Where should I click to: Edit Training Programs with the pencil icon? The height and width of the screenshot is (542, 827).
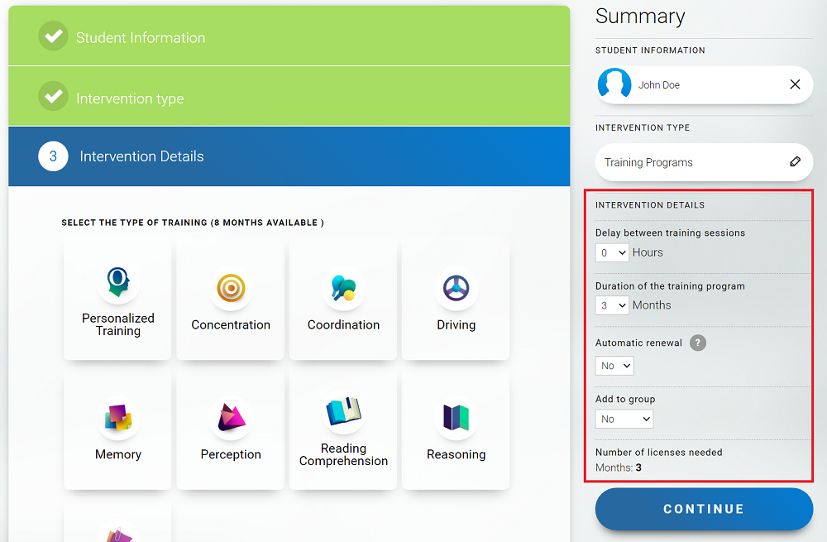[795, 162]
